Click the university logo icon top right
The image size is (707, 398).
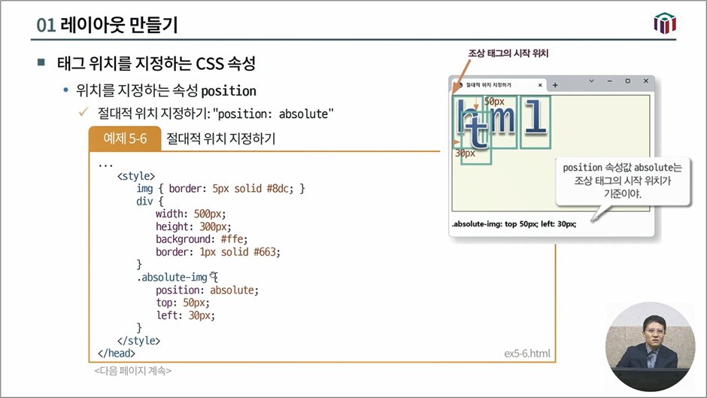point(665,23)
